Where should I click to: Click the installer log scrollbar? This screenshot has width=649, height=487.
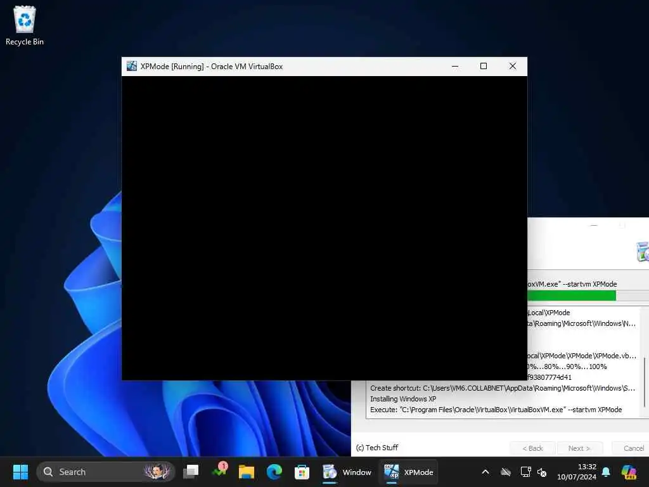point(644,381)
